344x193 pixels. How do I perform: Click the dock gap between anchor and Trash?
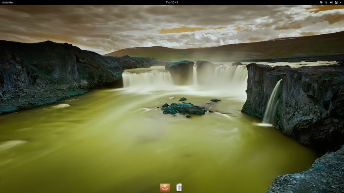point(172,187)
